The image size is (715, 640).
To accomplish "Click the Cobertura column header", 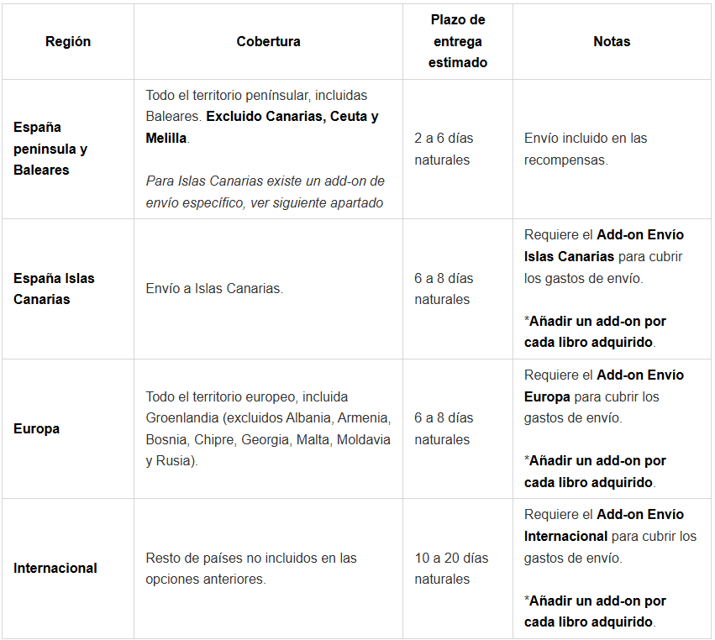I will coord(268,41).
